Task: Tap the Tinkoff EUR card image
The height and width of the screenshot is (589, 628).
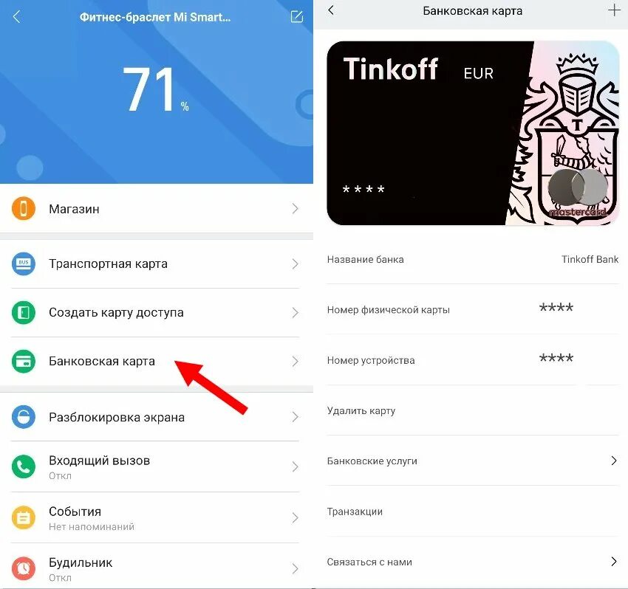Action: pos(473,133)
